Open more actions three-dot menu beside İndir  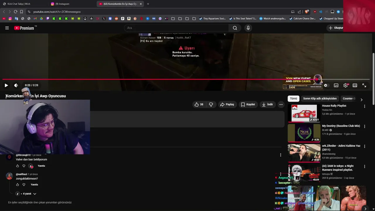(281, 104)
